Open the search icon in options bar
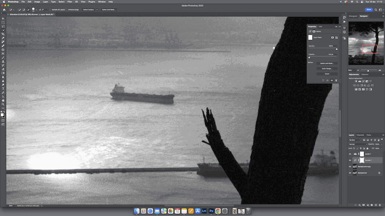This screenshot has height=216, width=385. (376, 10)
